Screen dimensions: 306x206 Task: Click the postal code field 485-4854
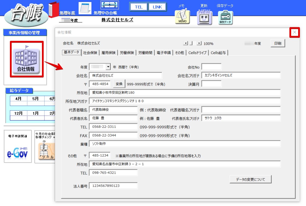100,84
